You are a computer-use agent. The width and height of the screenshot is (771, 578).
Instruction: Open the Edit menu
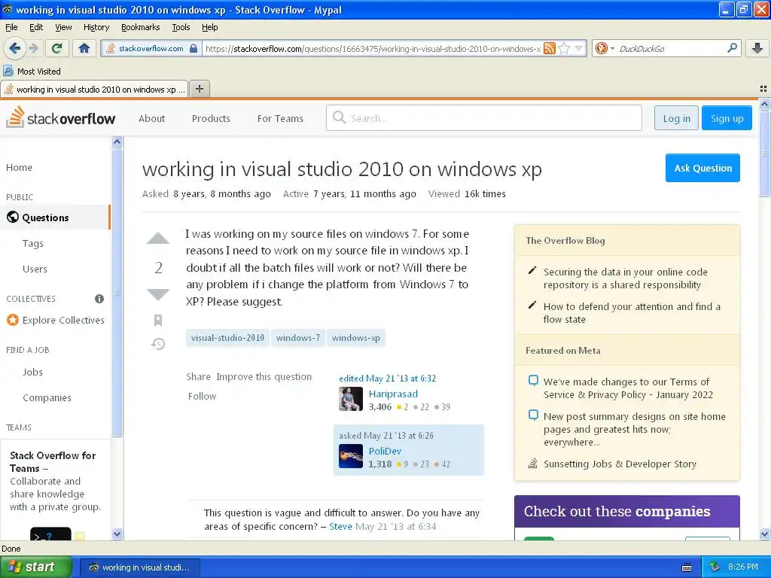(x=36, y=27)
